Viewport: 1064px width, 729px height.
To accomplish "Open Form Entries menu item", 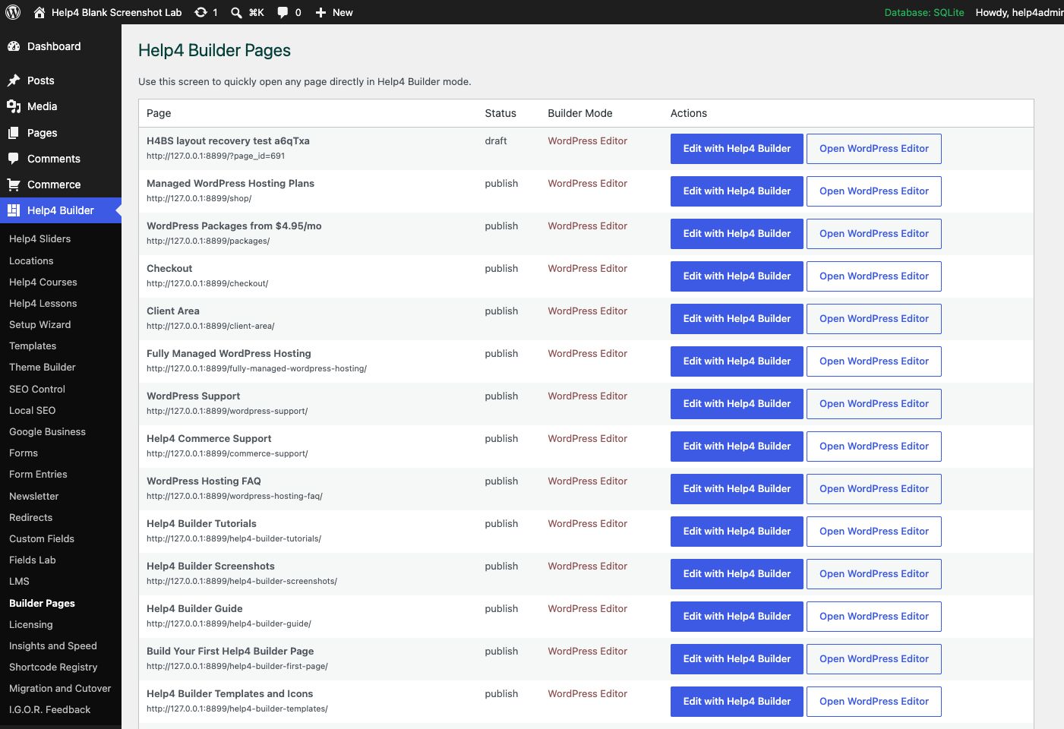I will tap(38, 474).
